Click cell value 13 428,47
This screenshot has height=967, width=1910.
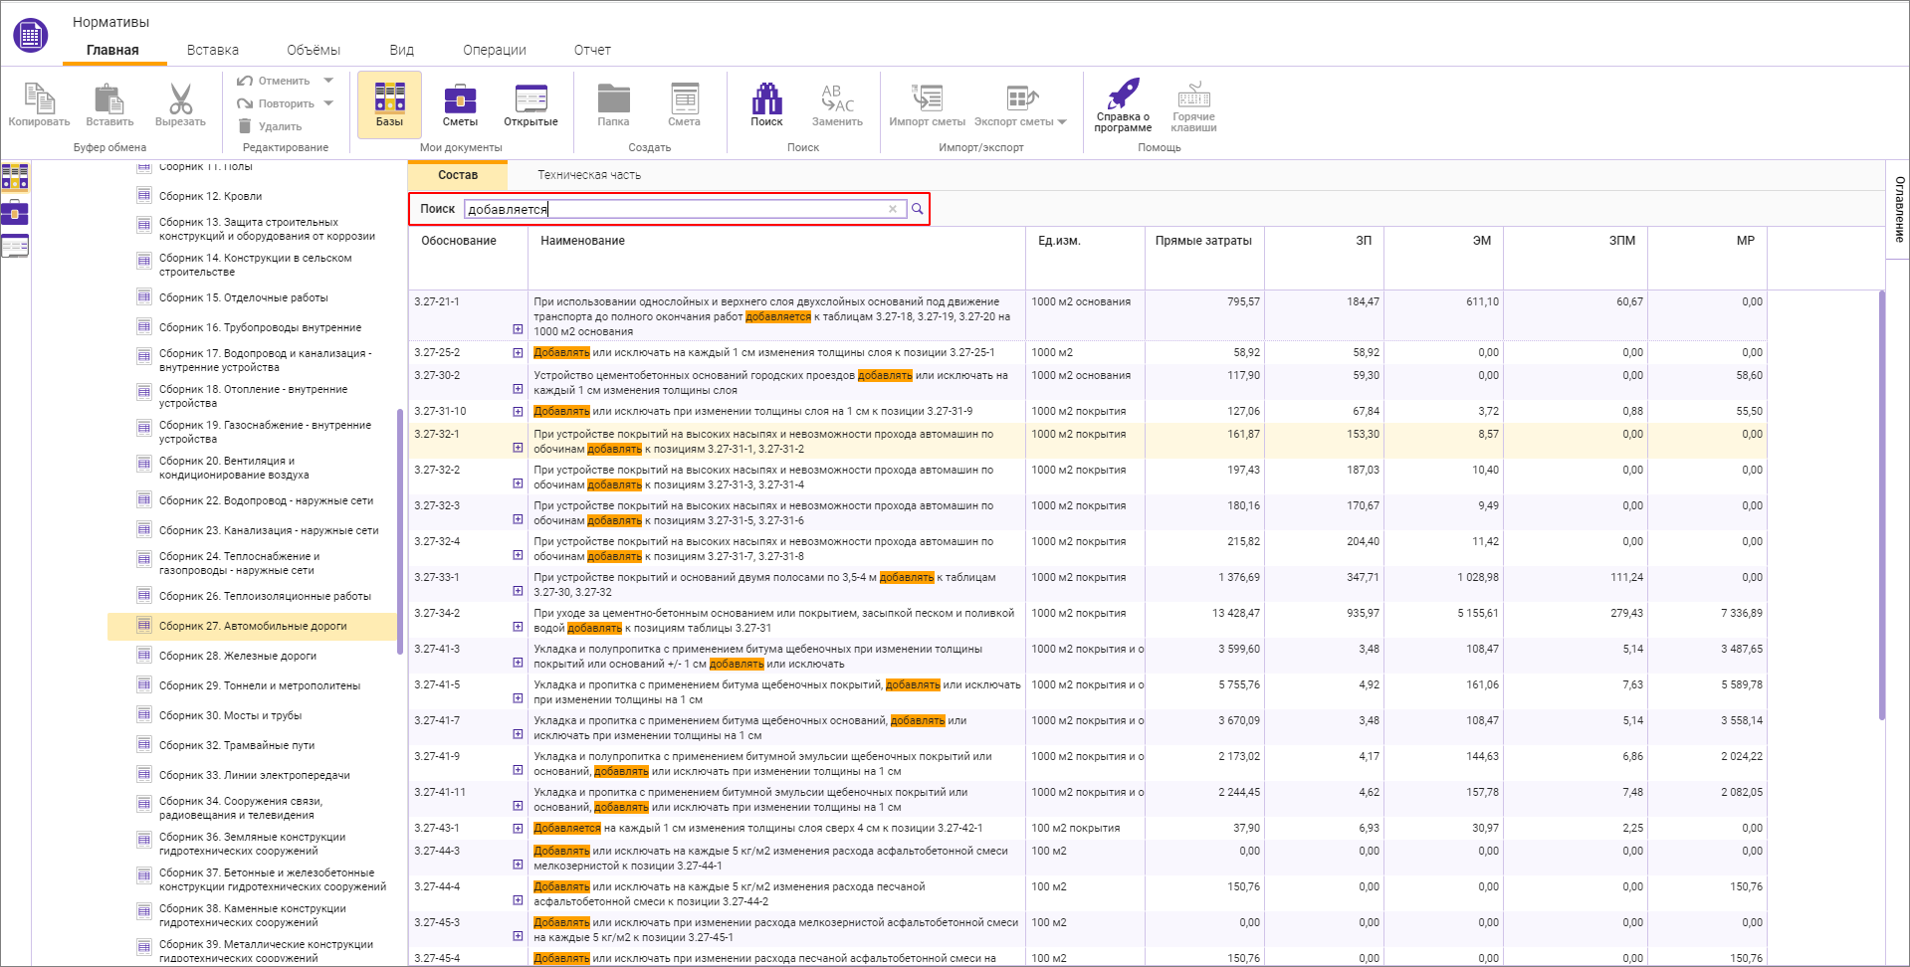[1235, 613]
